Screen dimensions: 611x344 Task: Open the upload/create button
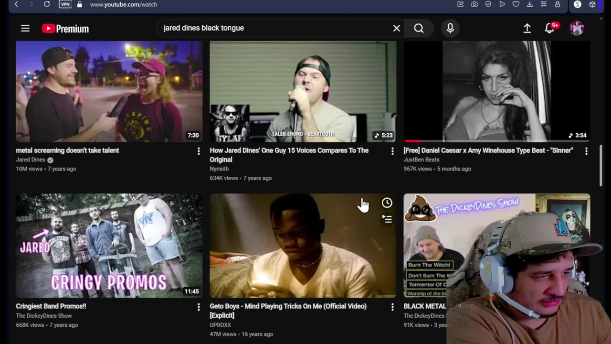tap(527, 29)
